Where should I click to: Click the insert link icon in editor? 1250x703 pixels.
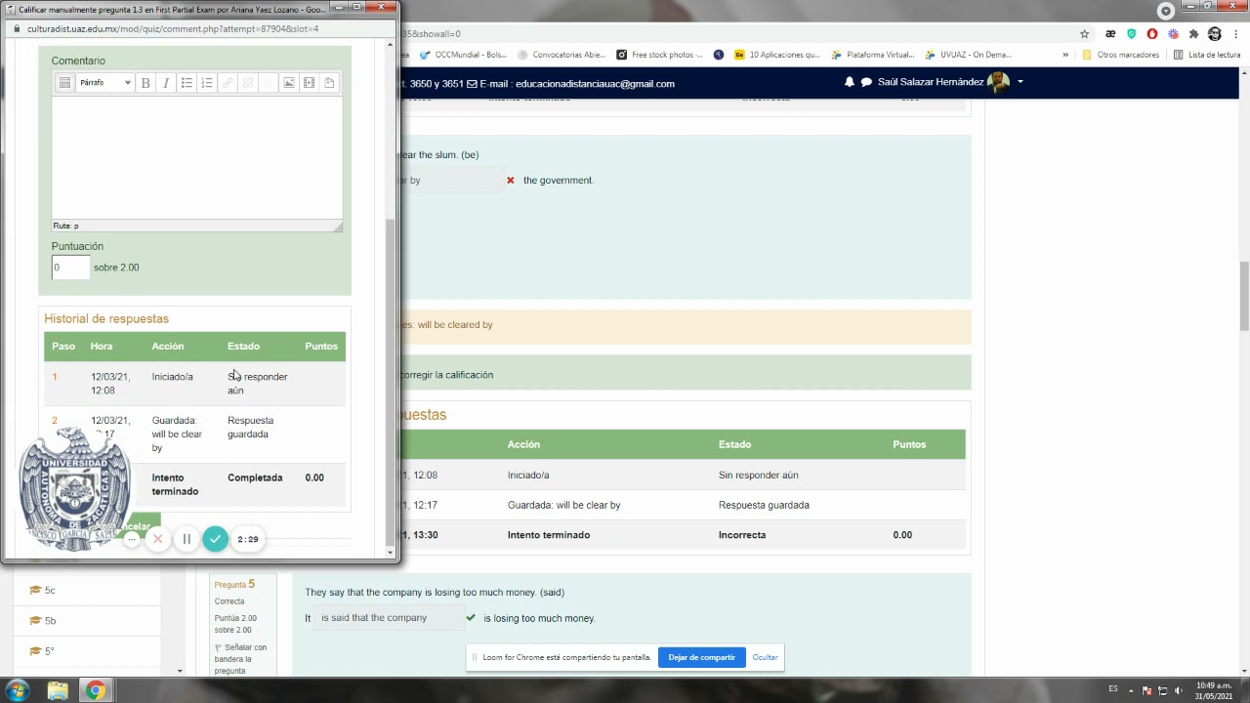point(228,83)
